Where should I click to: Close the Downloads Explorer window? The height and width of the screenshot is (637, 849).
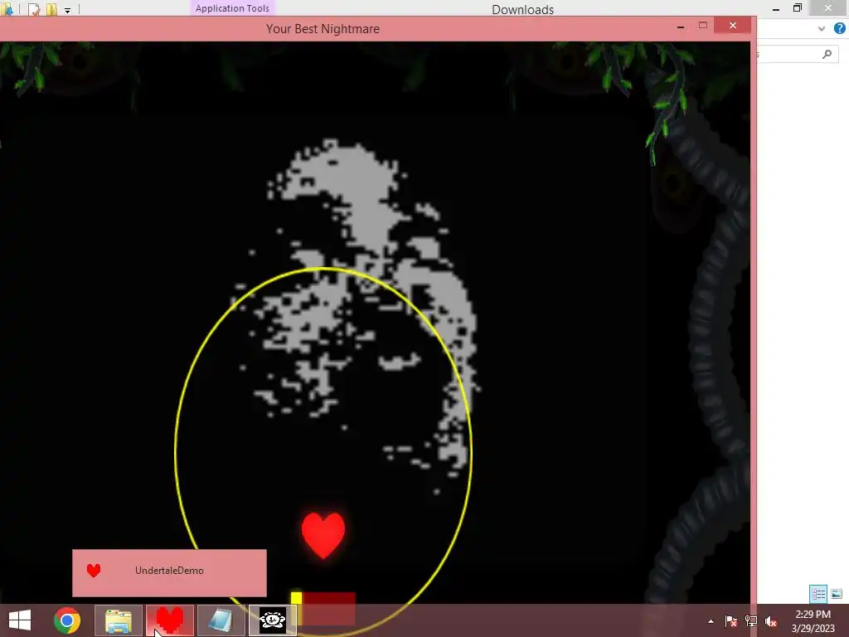[828, 8]
